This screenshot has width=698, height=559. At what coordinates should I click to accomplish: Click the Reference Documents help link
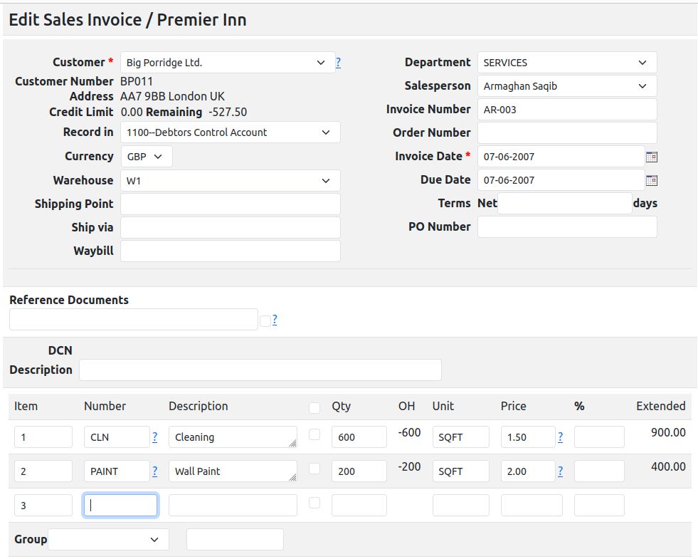coord(275,320)
